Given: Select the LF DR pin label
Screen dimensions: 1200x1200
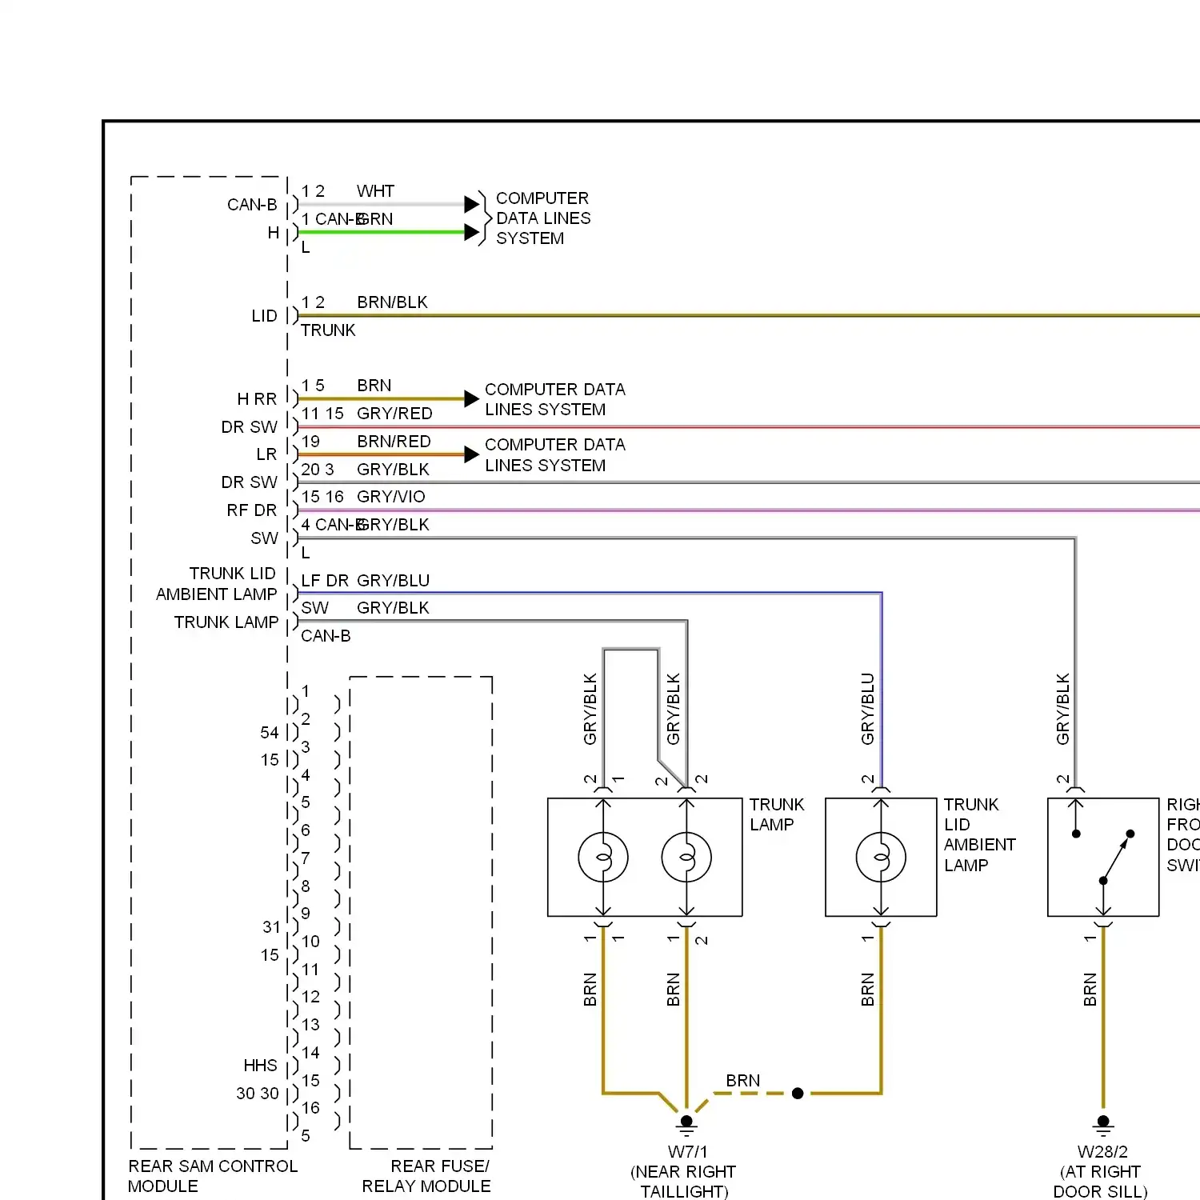Looking at the screenshot, I should [x=325, y=581].
